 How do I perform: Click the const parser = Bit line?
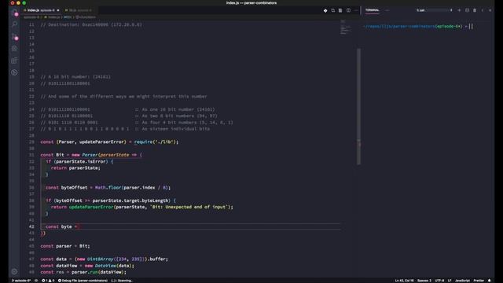[x=65, y=246]
